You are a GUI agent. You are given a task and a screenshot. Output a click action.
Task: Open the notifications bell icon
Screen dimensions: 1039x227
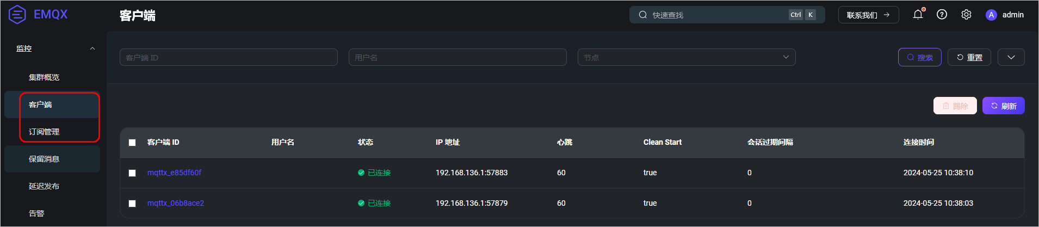(x=918, y=15)
